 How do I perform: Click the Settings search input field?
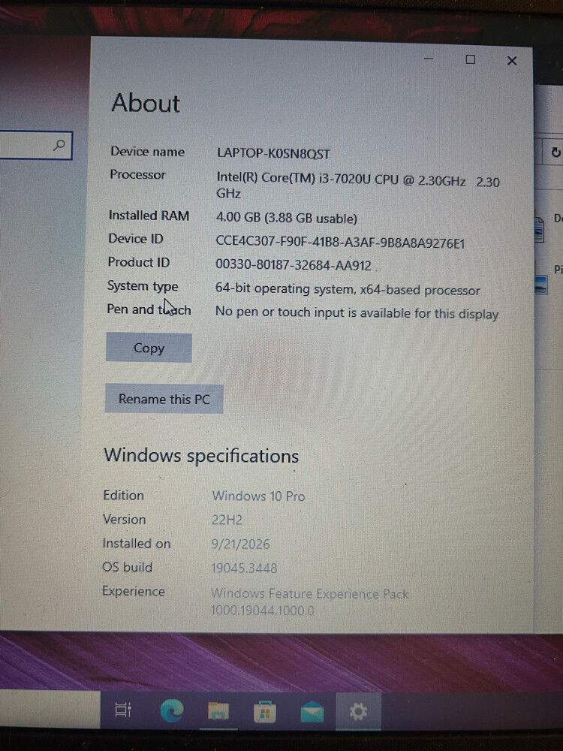(x=35, y=145)
